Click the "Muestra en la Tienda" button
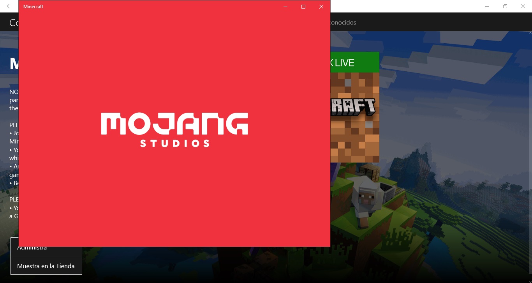 [x=46, y=266]
